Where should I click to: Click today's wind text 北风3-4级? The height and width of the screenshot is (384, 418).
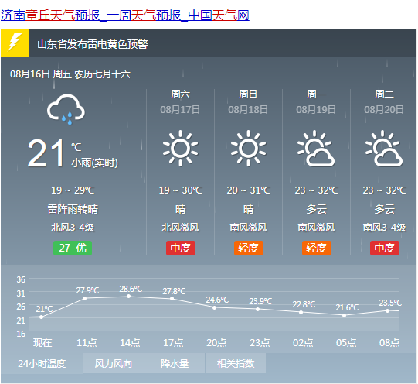(73, 228)
